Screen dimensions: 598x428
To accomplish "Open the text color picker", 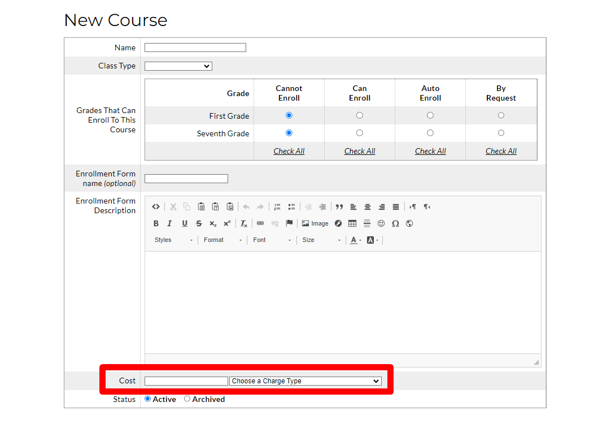I will click(x=353, y=240).
